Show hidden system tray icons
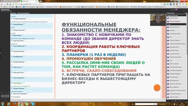Screen dimensions: 188x106 (x=172, y=104)
